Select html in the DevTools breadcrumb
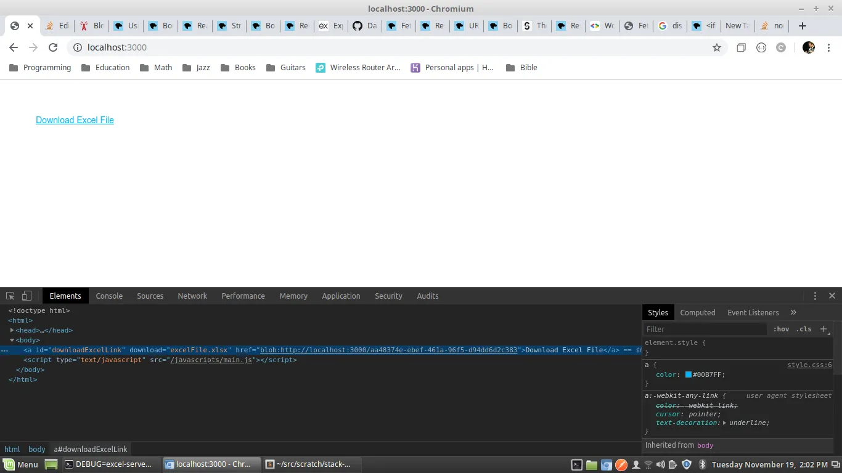842x473 pixels. pos(12,449)
